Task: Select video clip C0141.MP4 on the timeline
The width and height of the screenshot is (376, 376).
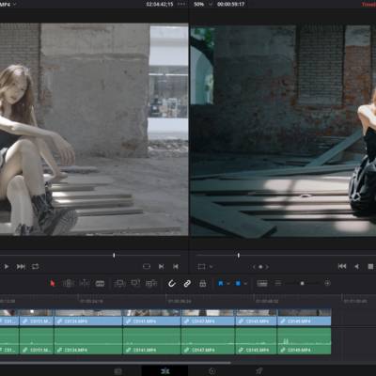Action: (x=151, y=317)
